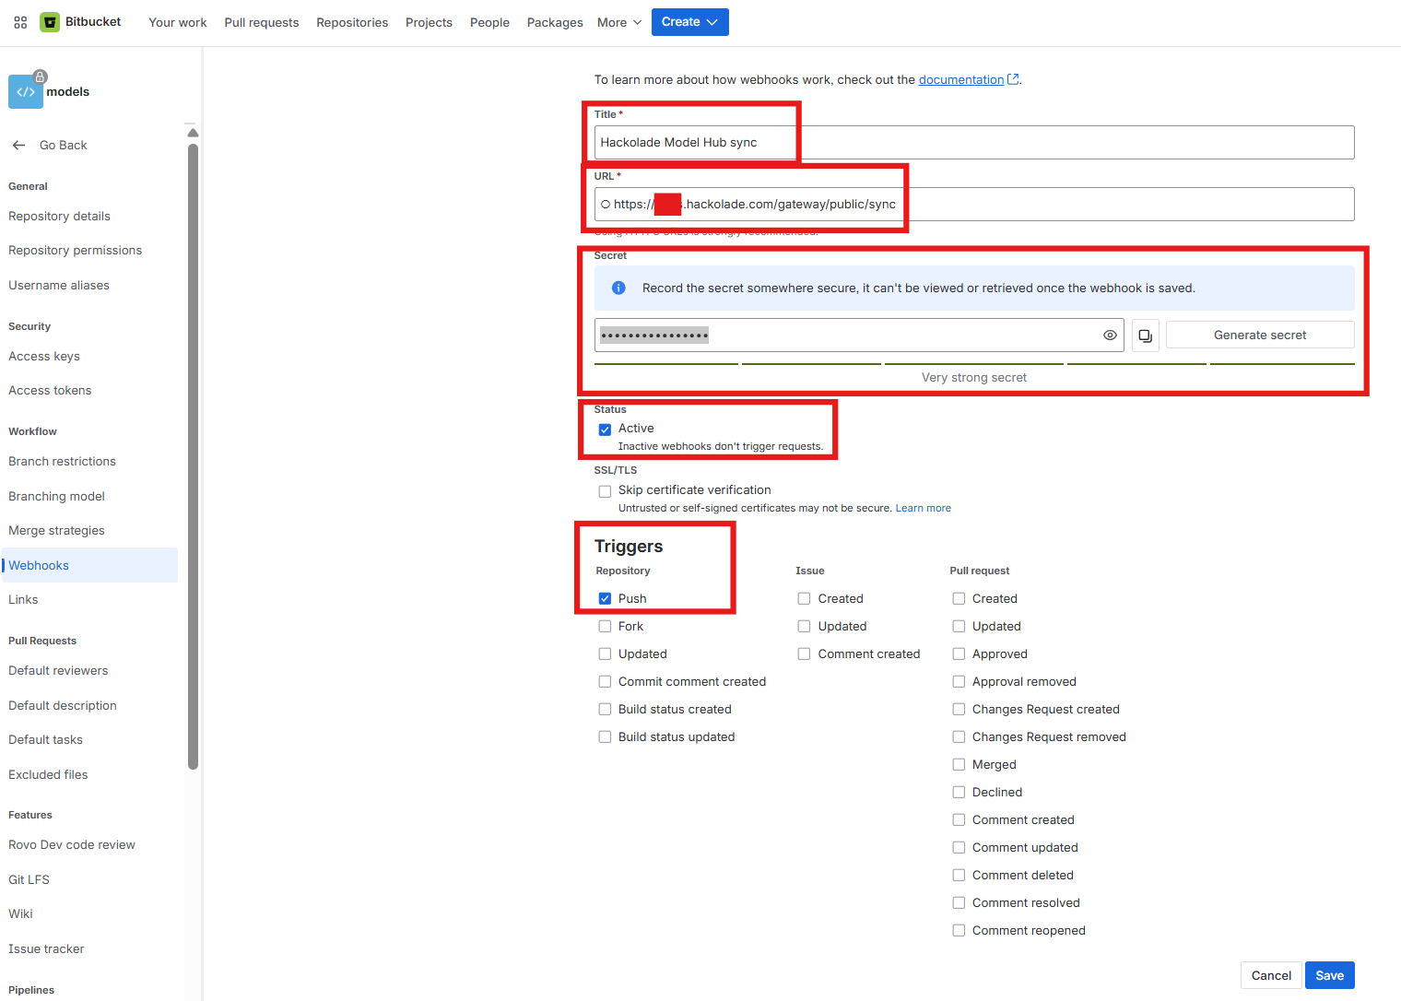Click the models repository avatar

(x=25, y=91)
